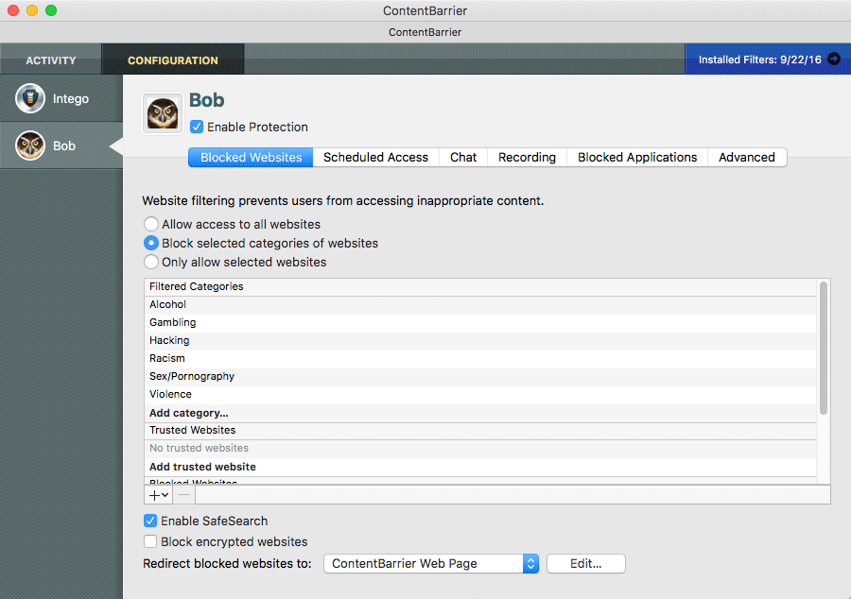Viewport: 851px width, 599px height.
Task: Click the minus remove button
Action: 184,495
